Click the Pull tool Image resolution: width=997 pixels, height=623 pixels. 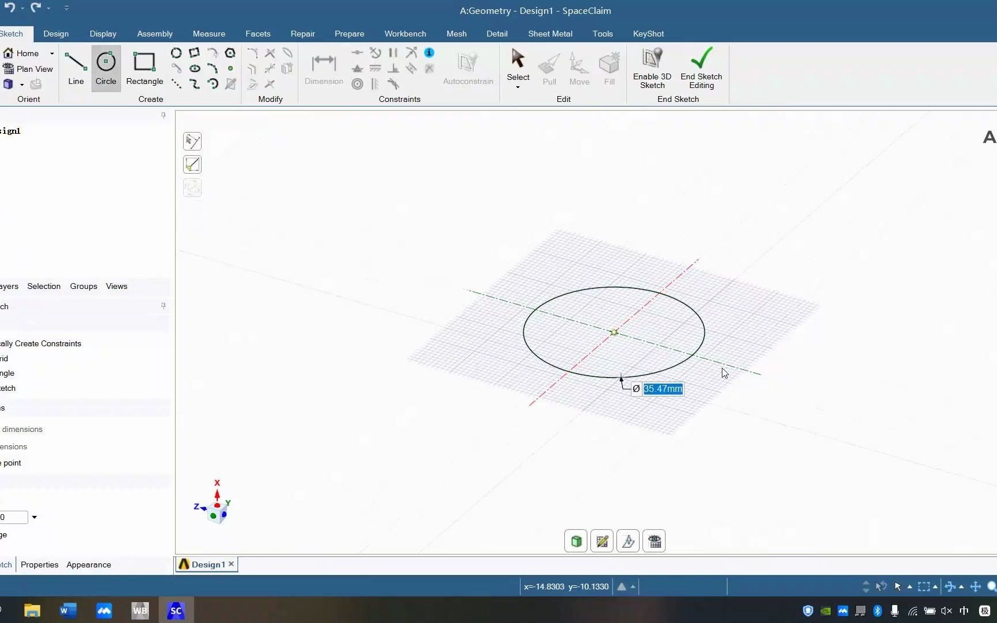click(x=549, y=68)
